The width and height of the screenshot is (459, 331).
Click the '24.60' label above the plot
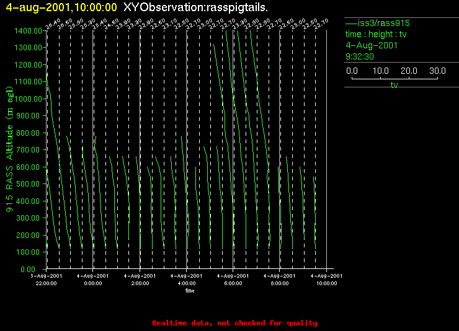[112, 24]
